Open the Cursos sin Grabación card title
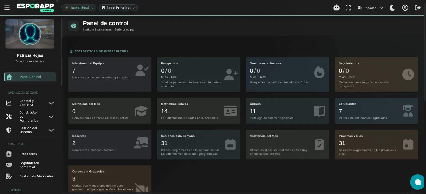Viewport: 426px width, 194px height. (88, 172)
